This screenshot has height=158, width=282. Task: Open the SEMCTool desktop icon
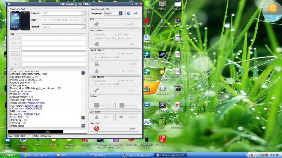click(x=162, y=6)
